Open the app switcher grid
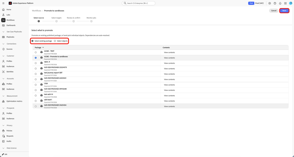 click(285, 3)
